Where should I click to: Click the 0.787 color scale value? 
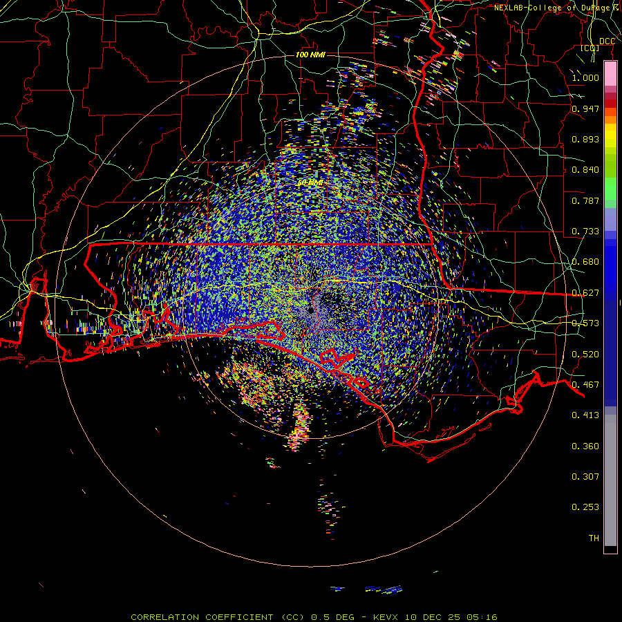585,200
